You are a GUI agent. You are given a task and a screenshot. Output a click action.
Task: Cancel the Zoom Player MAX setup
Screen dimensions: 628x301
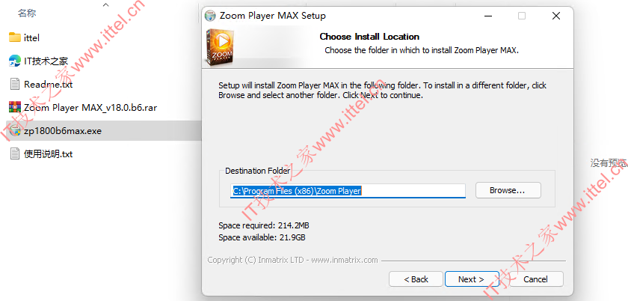click(x=535, y=279)
